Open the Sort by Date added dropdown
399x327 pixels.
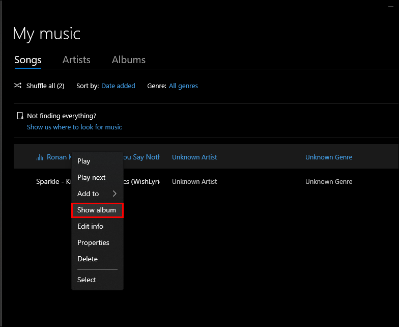pyautogui.click(x=118, y=86)
